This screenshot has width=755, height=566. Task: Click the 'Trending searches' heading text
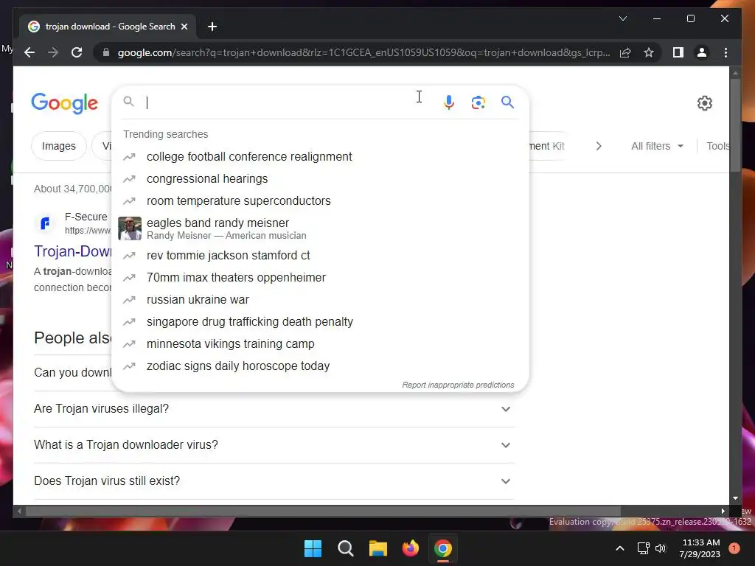point(166,134)
